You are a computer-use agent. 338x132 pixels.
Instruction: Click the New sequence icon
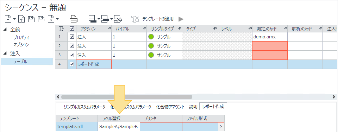click(8, 19)
